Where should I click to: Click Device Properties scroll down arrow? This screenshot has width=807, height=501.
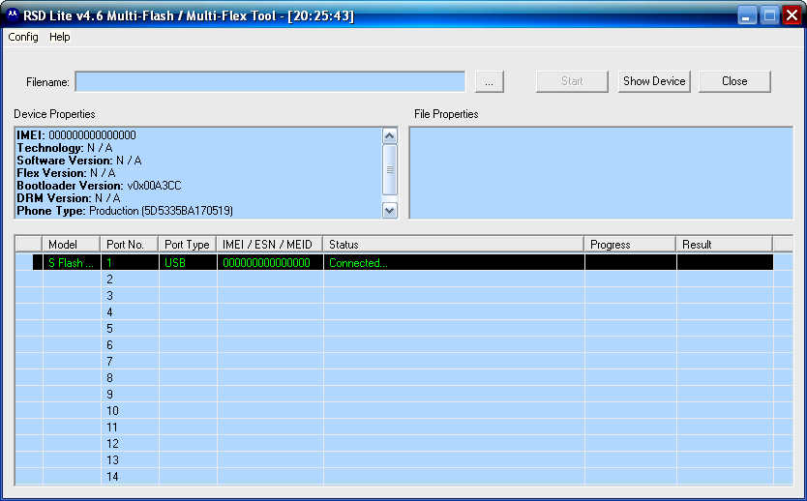(390, 211)
